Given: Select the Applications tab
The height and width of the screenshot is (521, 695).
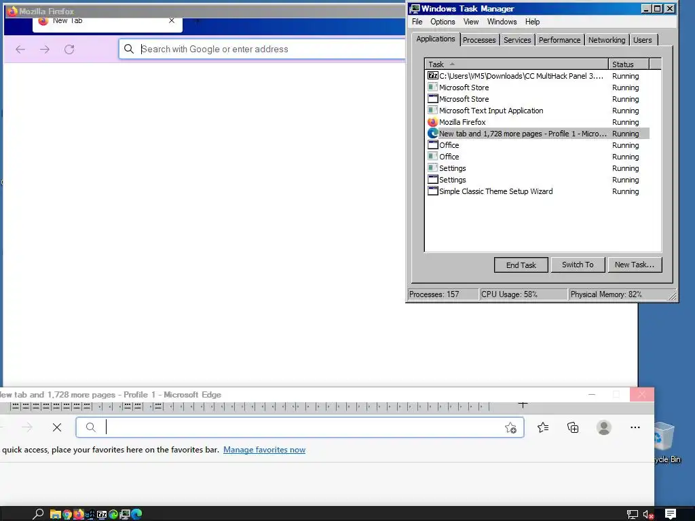Looking at the screenshot, I should [436, 39].
